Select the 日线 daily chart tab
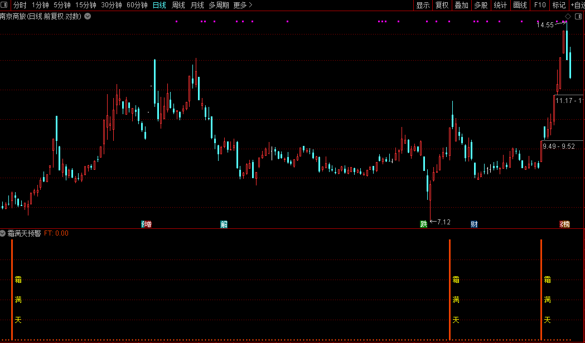The image size is (585, 343). click(x=159, y=5)
